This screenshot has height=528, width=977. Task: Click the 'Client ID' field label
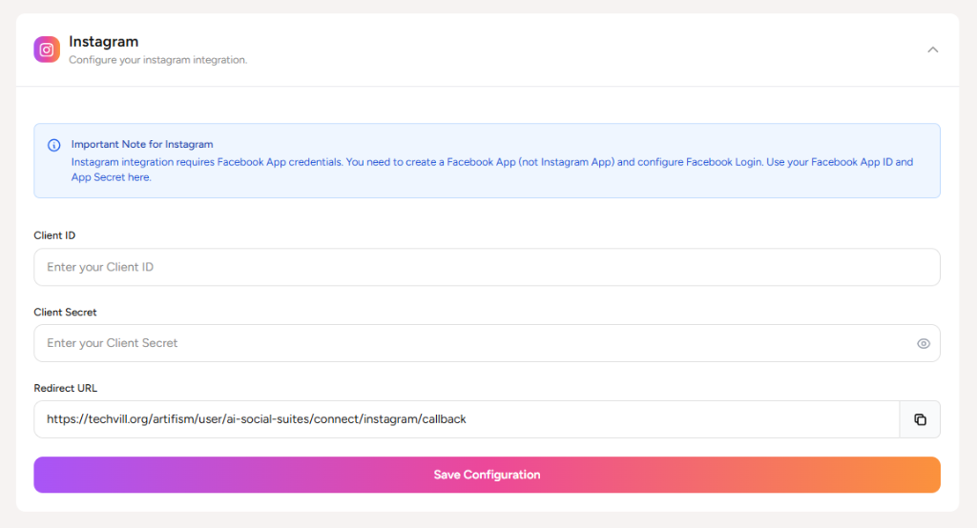(54, 235)
